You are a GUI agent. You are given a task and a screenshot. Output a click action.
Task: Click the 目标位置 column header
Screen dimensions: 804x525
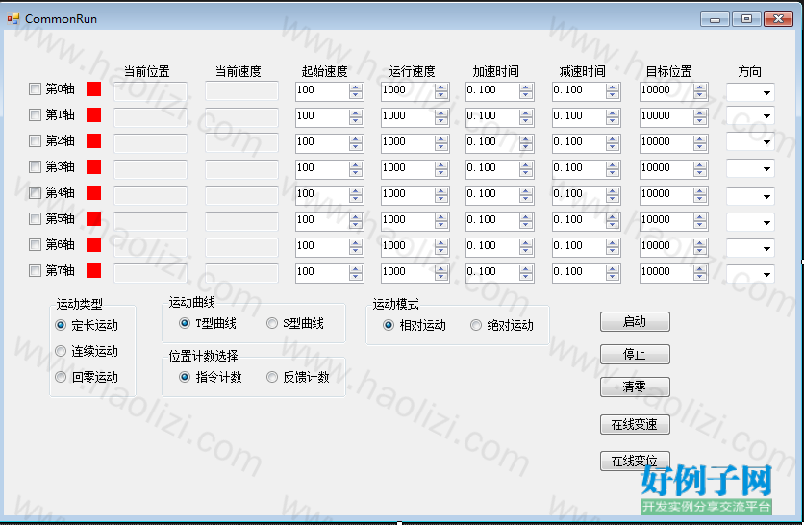click(668, 71)
